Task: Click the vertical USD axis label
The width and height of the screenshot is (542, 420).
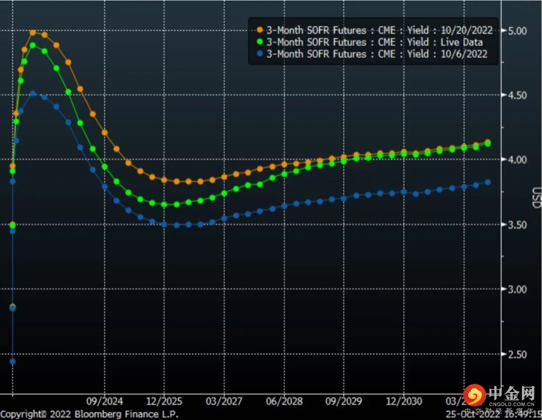Action: [536, 199]
